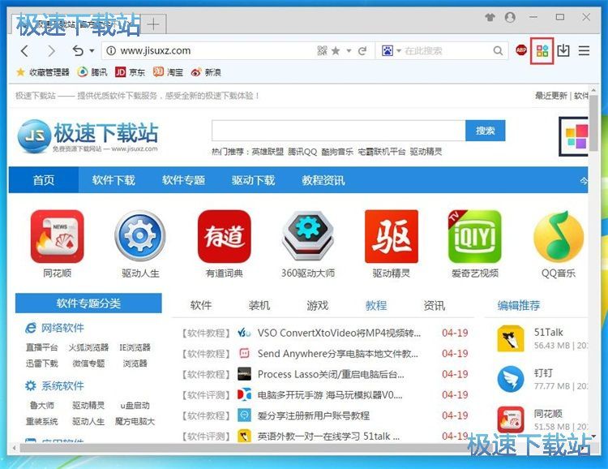This screenshot has height=469, width=608.
Task: Open dropdown arrow beside the bookmark star
Action: pyautogui.click(x=349, y=51)
